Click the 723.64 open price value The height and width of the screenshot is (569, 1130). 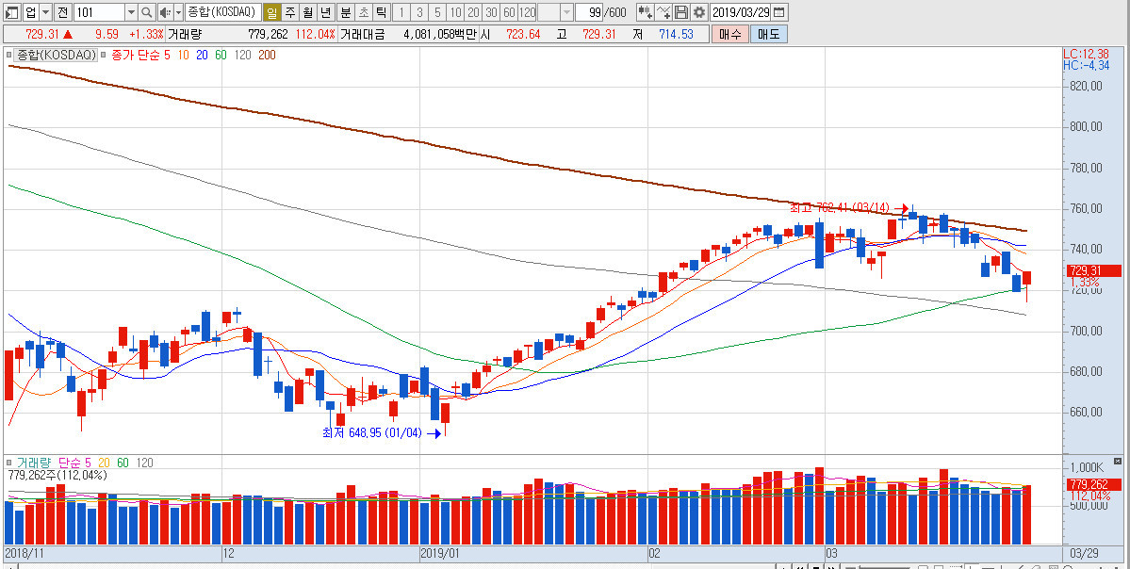pyautogui.click(x=522, y=34)
